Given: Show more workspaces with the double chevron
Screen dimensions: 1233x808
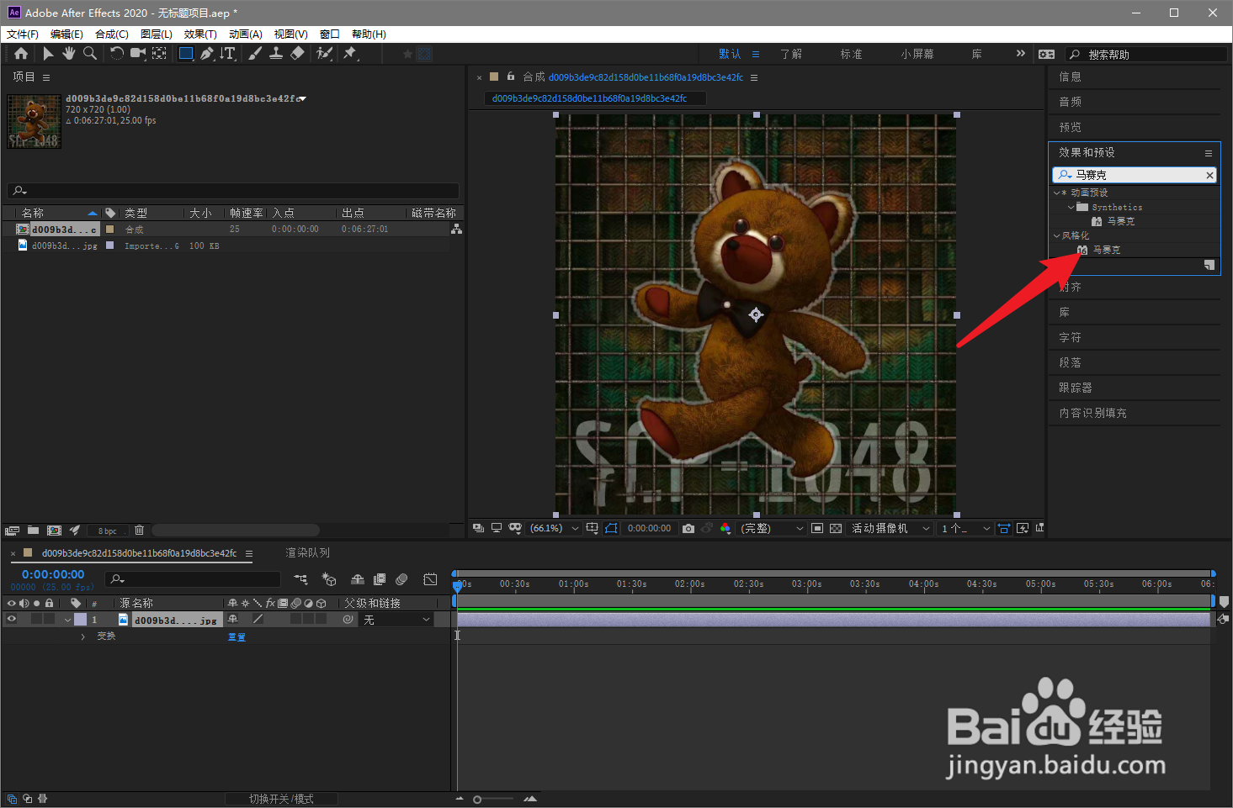Looking at the screenshot, I should coord(1020,53).
